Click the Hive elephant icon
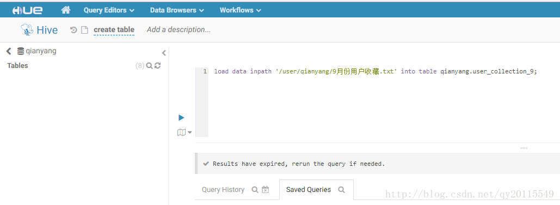Viewport: 560px width, 205px height. 27,30
